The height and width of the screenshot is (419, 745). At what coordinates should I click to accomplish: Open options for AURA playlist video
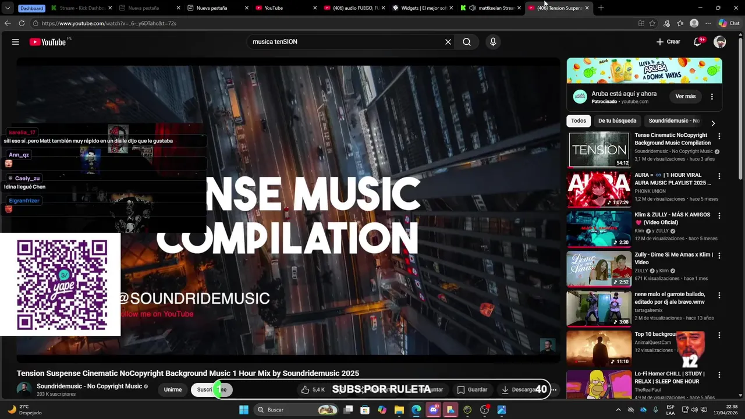pyautogui.click(x=719, y=176)
